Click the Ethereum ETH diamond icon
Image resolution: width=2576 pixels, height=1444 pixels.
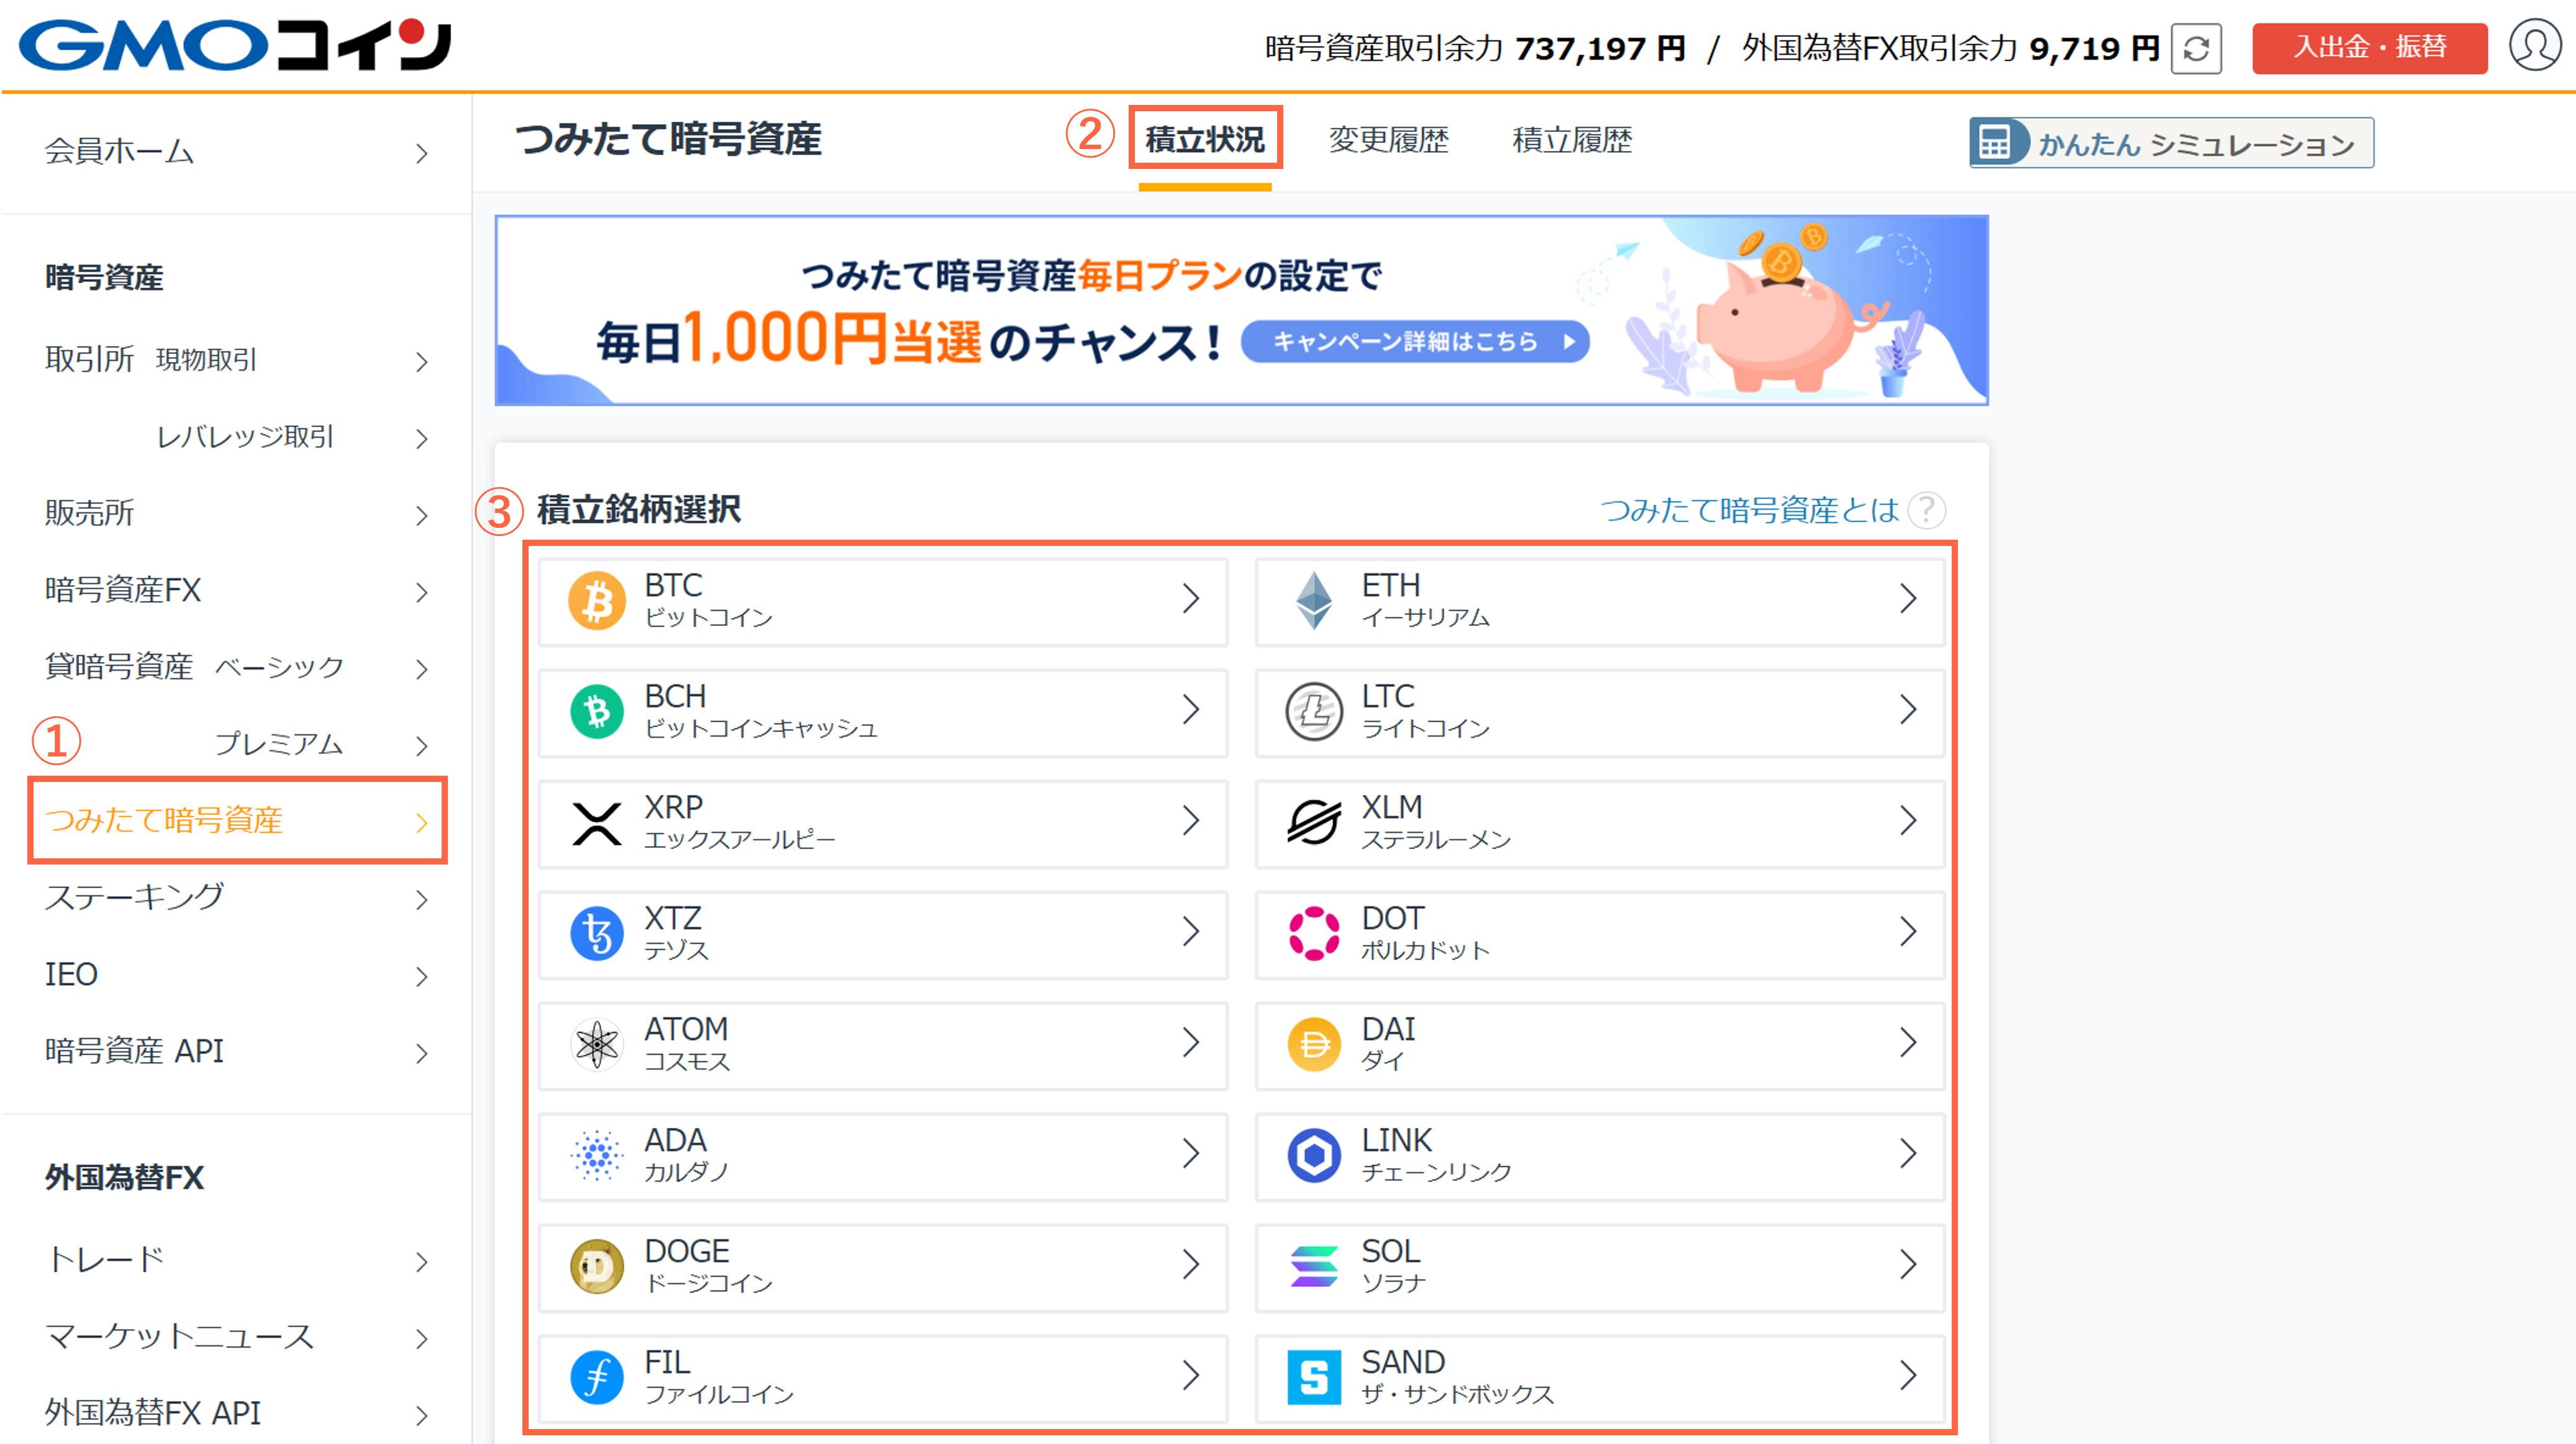1314,599
